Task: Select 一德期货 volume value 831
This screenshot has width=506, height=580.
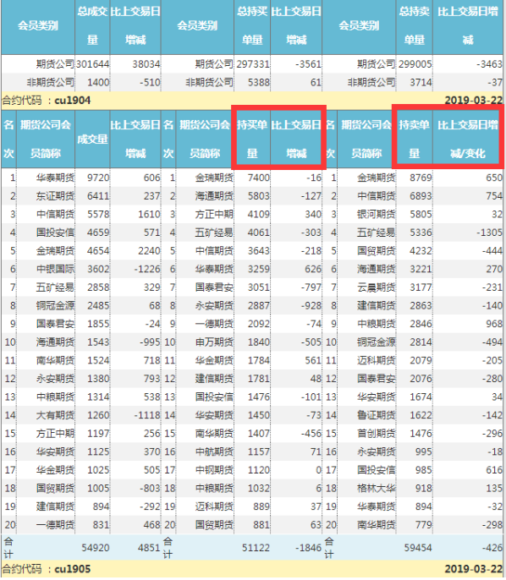Action: [101, 524]
